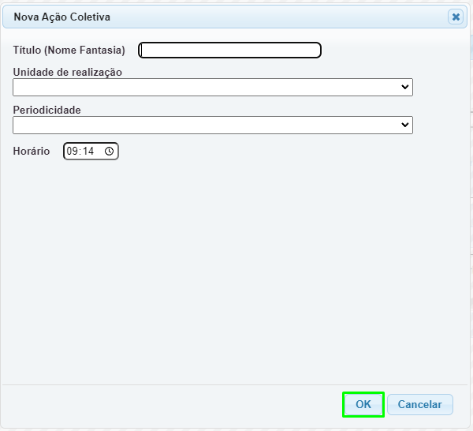
Task: Confirm with the OK button
Action: (363, 404)
